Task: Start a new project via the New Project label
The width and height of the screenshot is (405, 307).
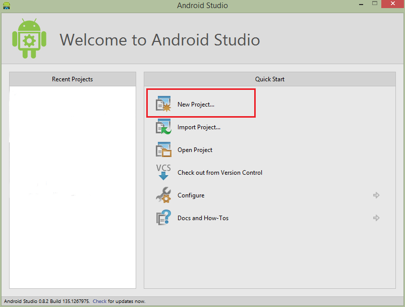Action: coord(196,105)
